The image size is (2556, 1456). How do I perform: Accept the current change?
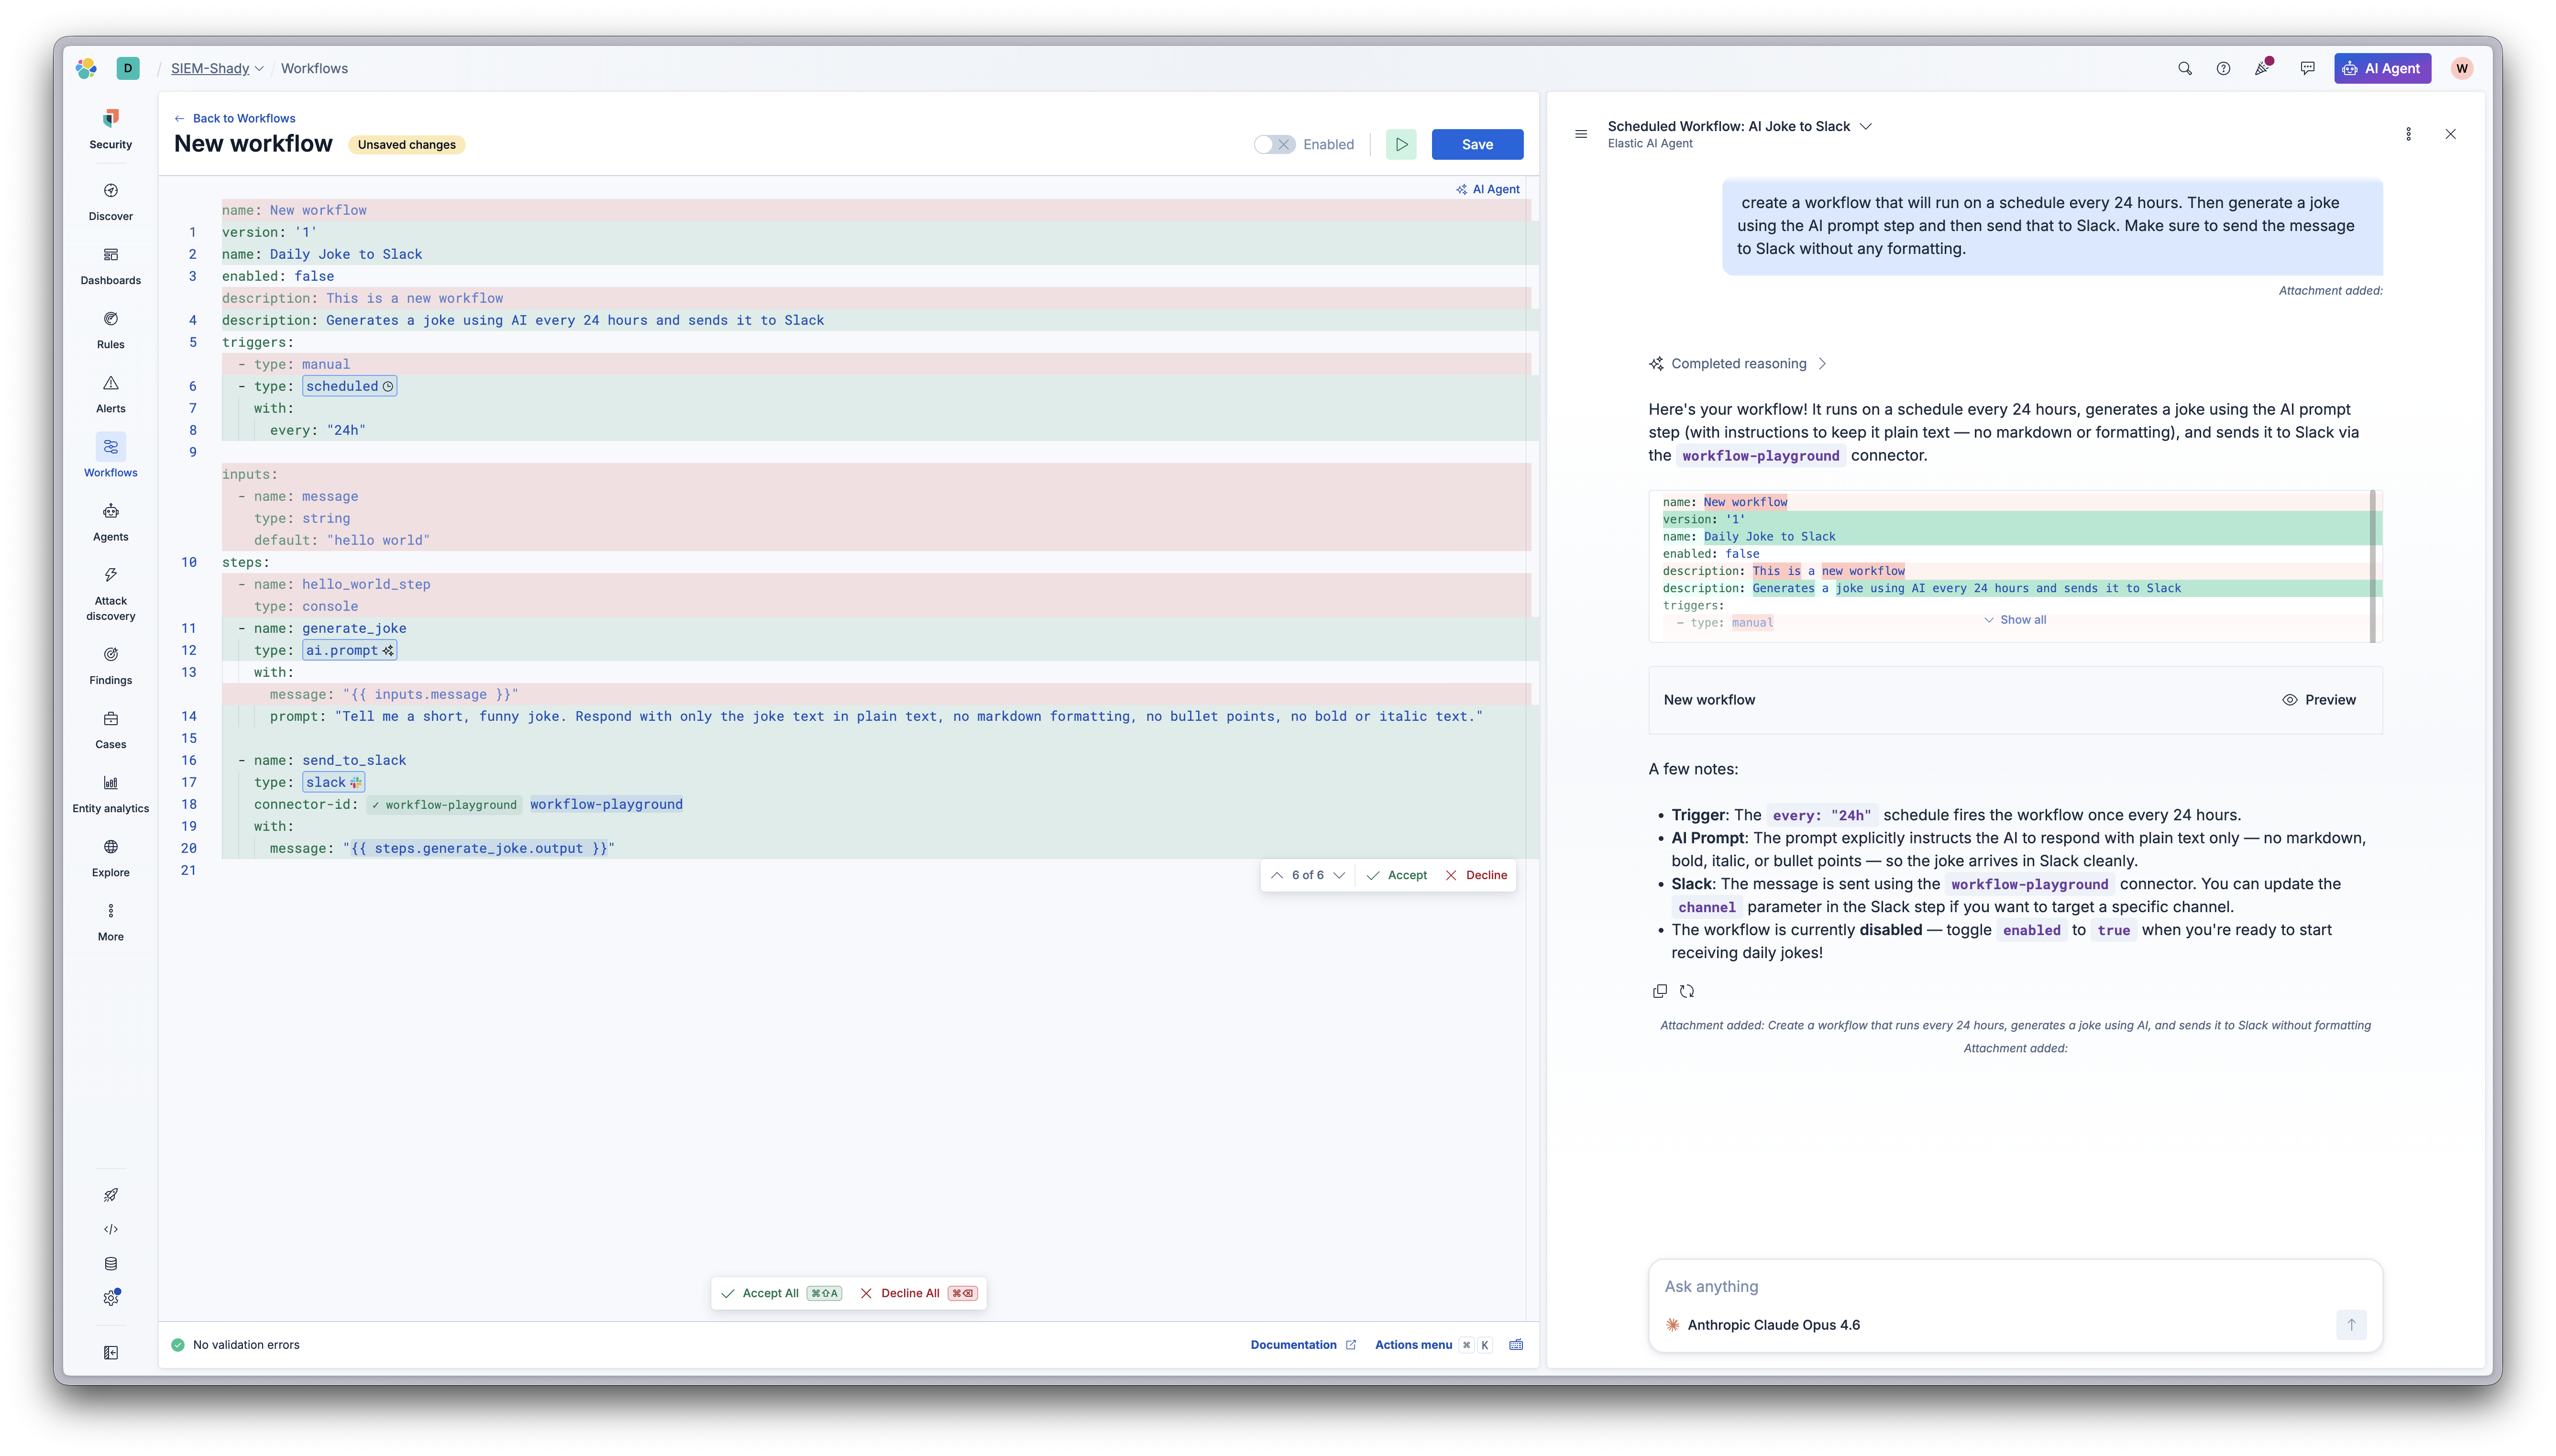click(x=1397, y=875)
